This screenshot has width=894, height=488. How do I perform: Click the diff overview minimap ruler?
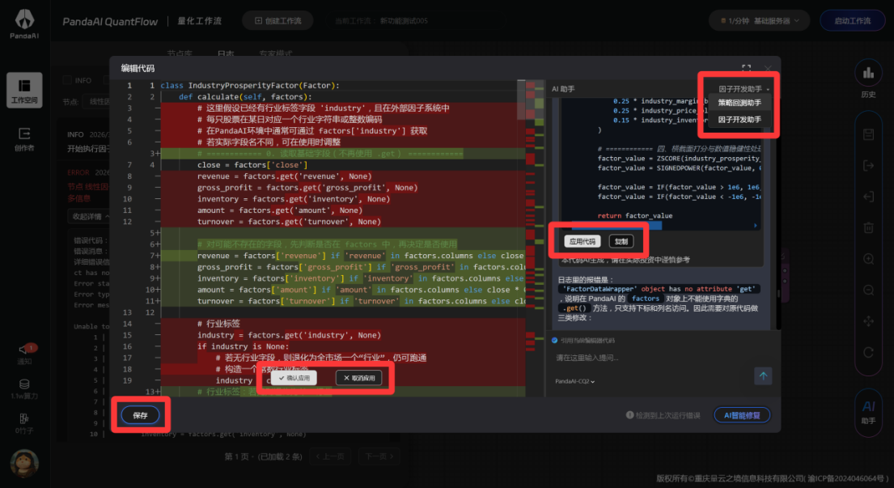[x=535, y=238]
